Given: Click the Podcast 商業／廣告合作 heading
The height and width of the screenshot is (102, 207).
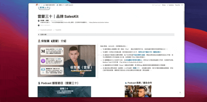Looking at the screenshot, I should 140,83.
